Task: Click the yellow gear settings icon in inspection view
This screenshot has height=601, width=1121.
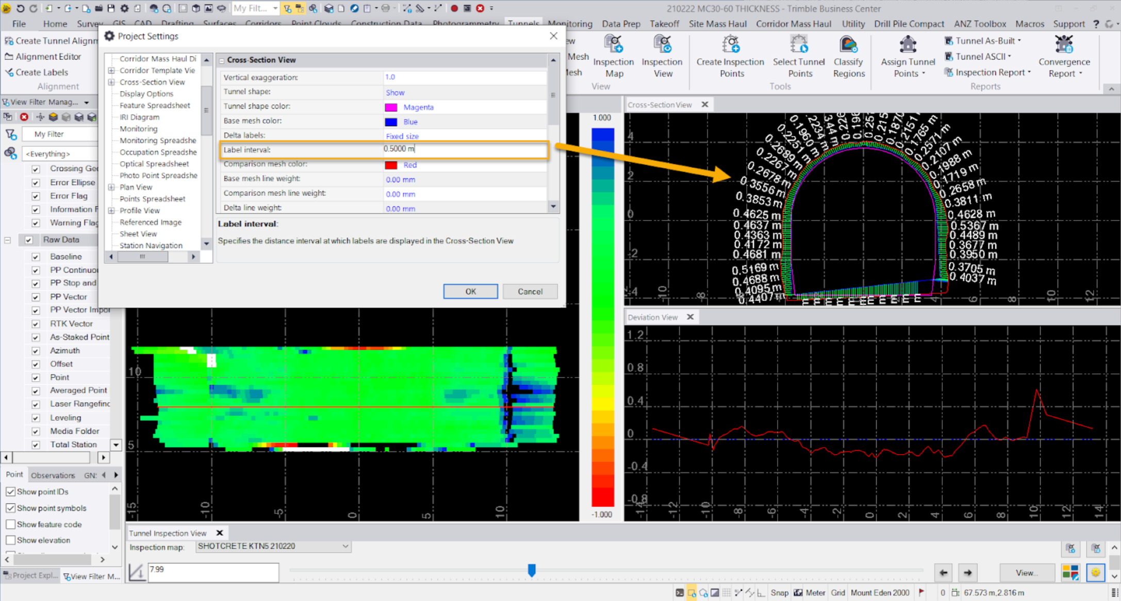Action: click(1095, 572)
